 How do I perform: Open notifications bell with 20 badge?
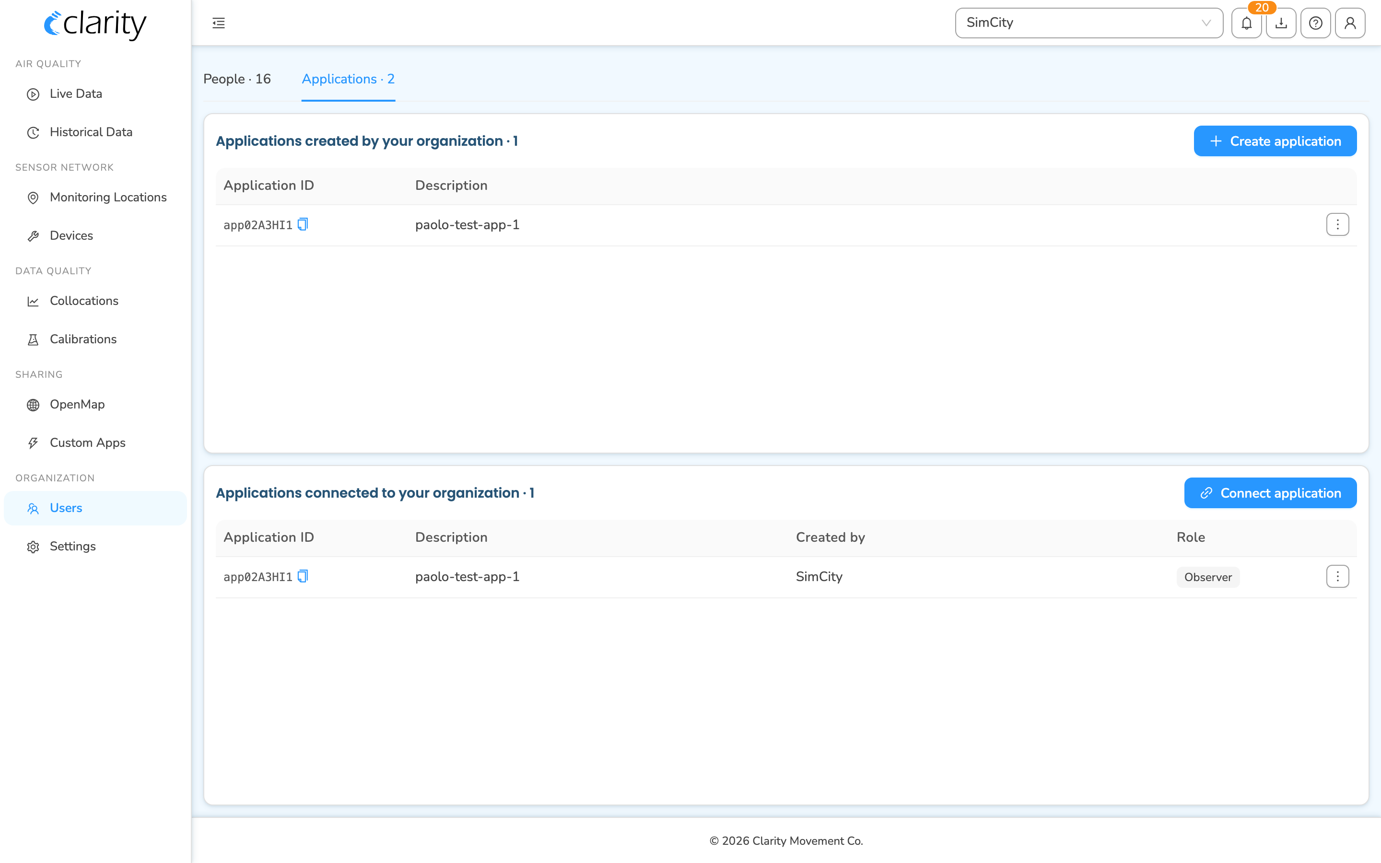pyautogui.click(x=1246, y=23)
